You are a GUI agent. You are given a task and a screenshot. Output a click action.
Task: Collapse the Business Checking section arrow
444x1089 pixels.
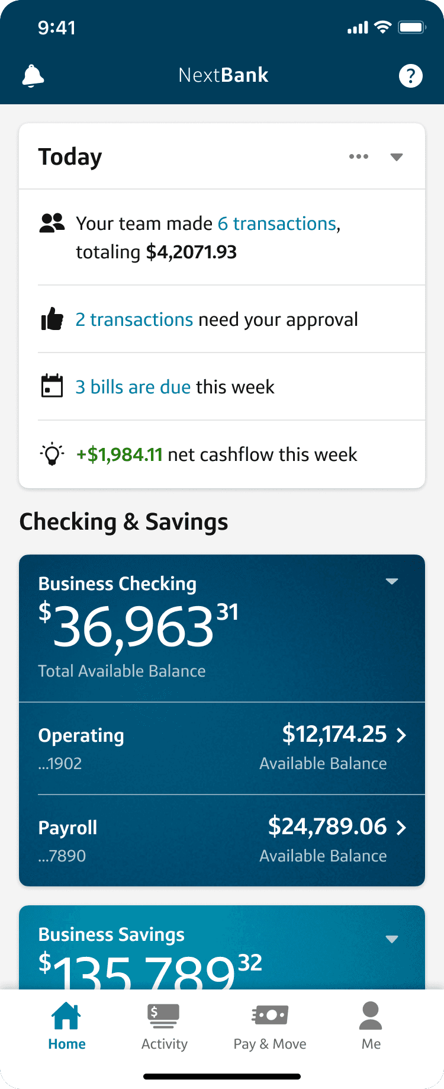392,581
